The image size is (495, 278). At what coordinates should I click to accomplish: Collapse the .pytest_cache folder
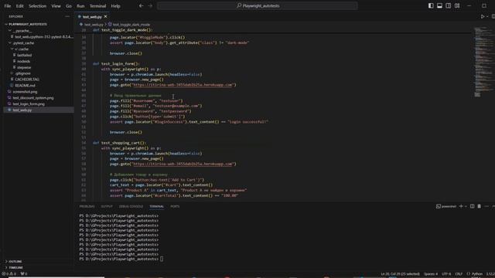click(24, 43)
